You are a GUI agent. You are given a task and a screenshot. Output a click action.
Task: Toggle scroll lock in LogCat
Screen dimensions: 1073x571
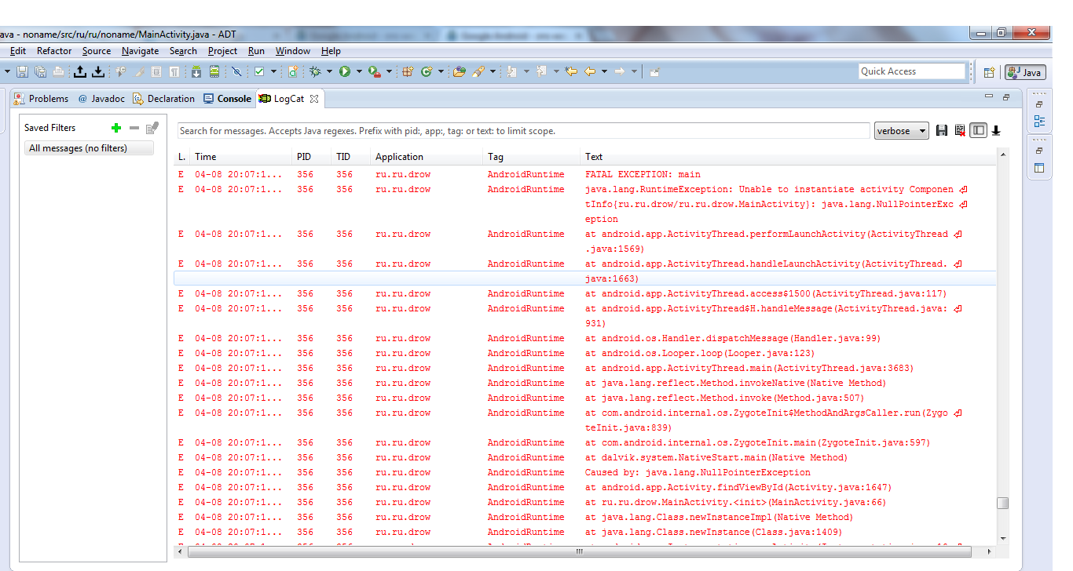tap(996, 131)
